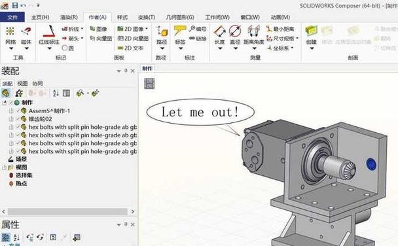Activate the 红线标注 redline markup tool
This screenshot has height=246, width=398.
click(49, 31)
